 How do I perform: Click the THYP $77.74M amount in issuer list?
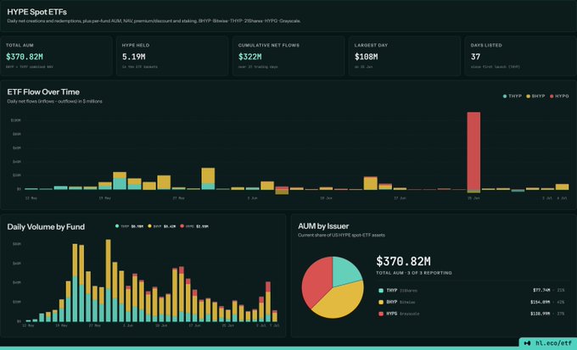[541, 291]
